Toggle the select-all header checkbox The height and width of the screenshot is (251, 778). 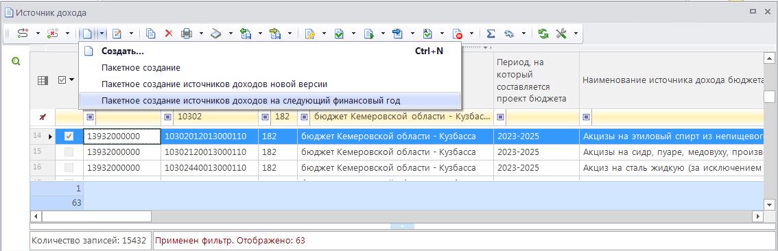click(x=62, y=80)
